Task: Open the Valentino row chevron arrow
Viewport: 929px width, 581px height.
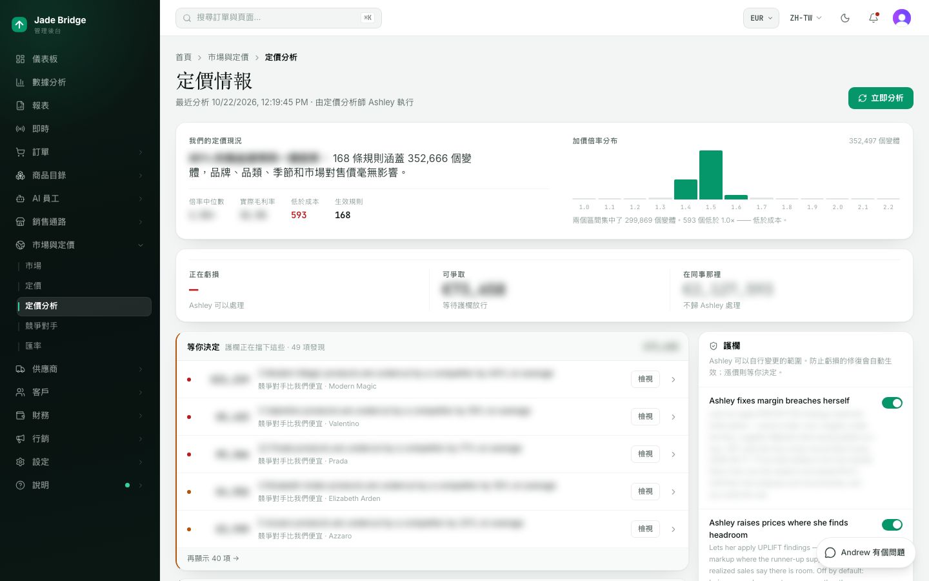Action: coord(674,417)
